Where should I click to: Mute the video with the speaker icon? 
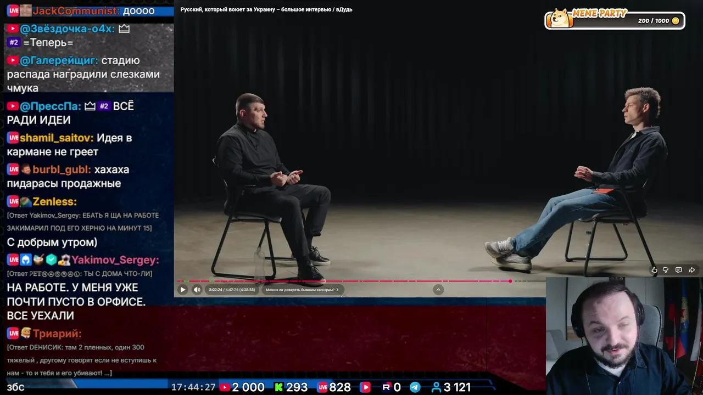[197, 290]
